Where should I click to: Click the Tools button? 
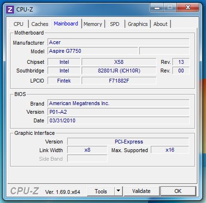(x=101, y=191)
